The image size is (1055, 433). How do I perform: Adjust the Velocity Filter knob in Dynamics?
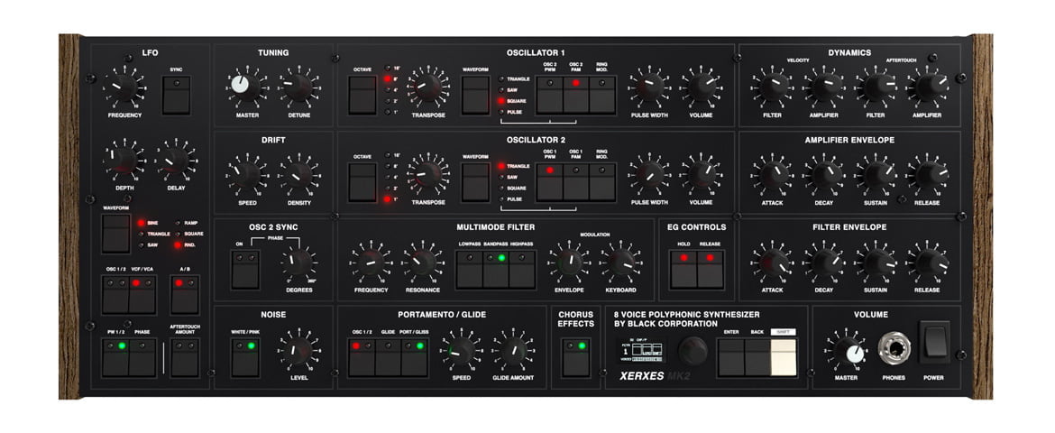coord(773,88)
